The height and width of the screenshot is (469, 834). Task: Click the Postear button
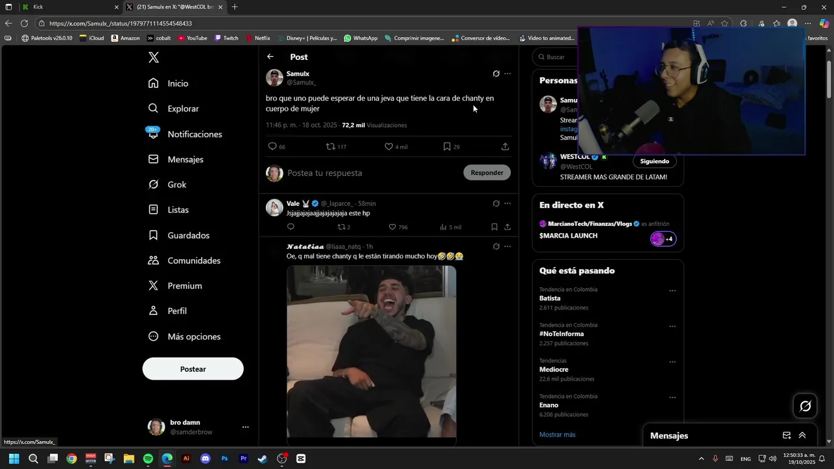coord(193,369)
